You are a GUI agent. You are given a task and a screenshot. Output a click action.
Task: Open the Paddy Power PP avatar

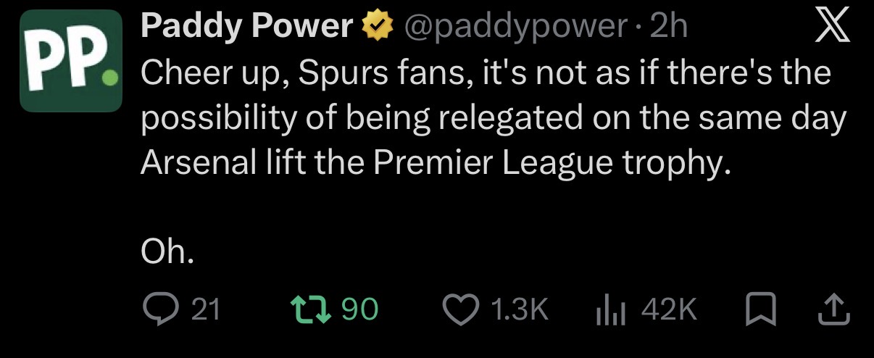[x=71, y=61]
